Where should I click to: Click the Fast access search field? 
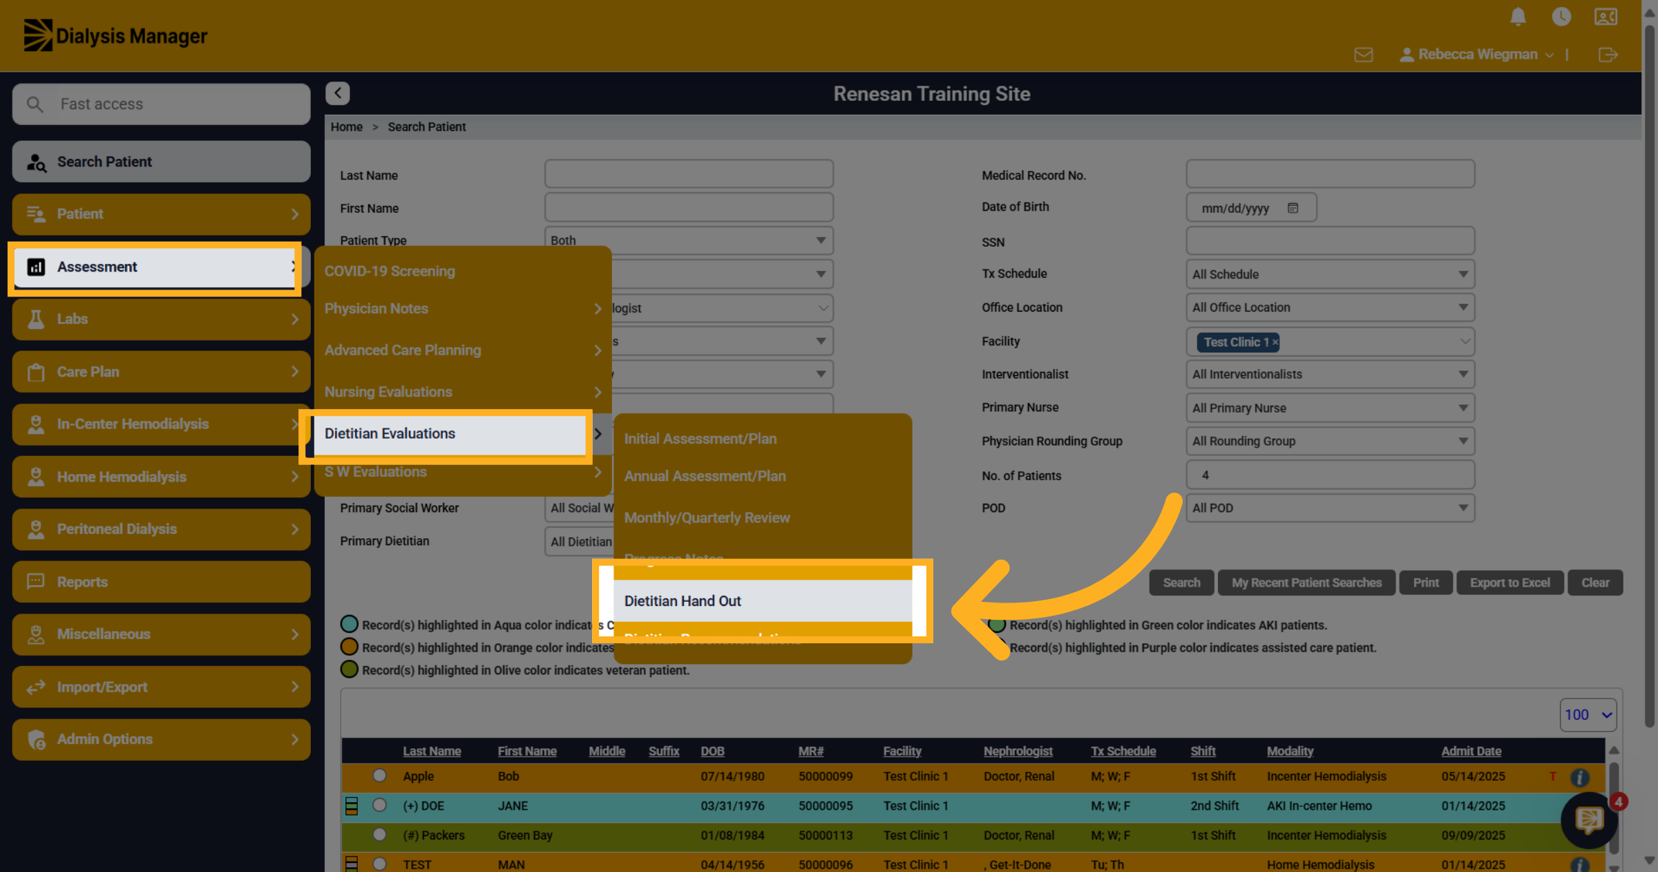pos(161,104)
